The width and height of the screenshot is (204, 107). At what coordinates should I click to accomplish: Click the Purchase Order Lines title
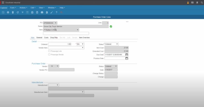pos(102,17)
